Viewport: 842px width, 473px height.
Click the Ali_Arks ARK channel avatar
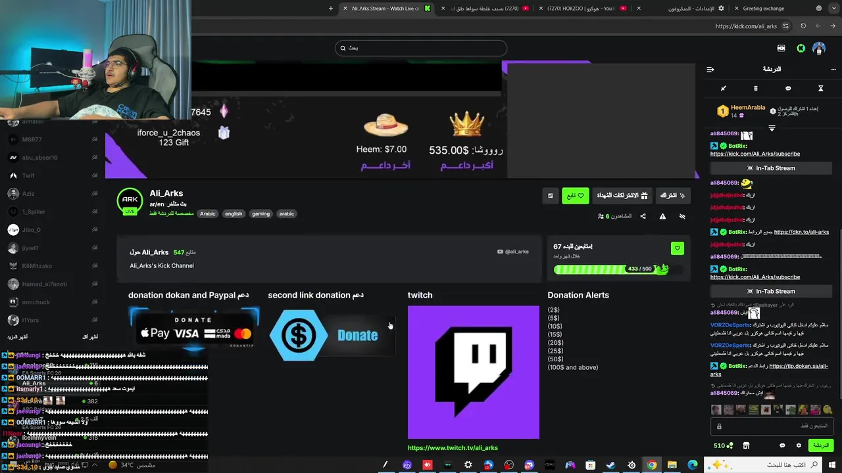[x=130, y=201]
